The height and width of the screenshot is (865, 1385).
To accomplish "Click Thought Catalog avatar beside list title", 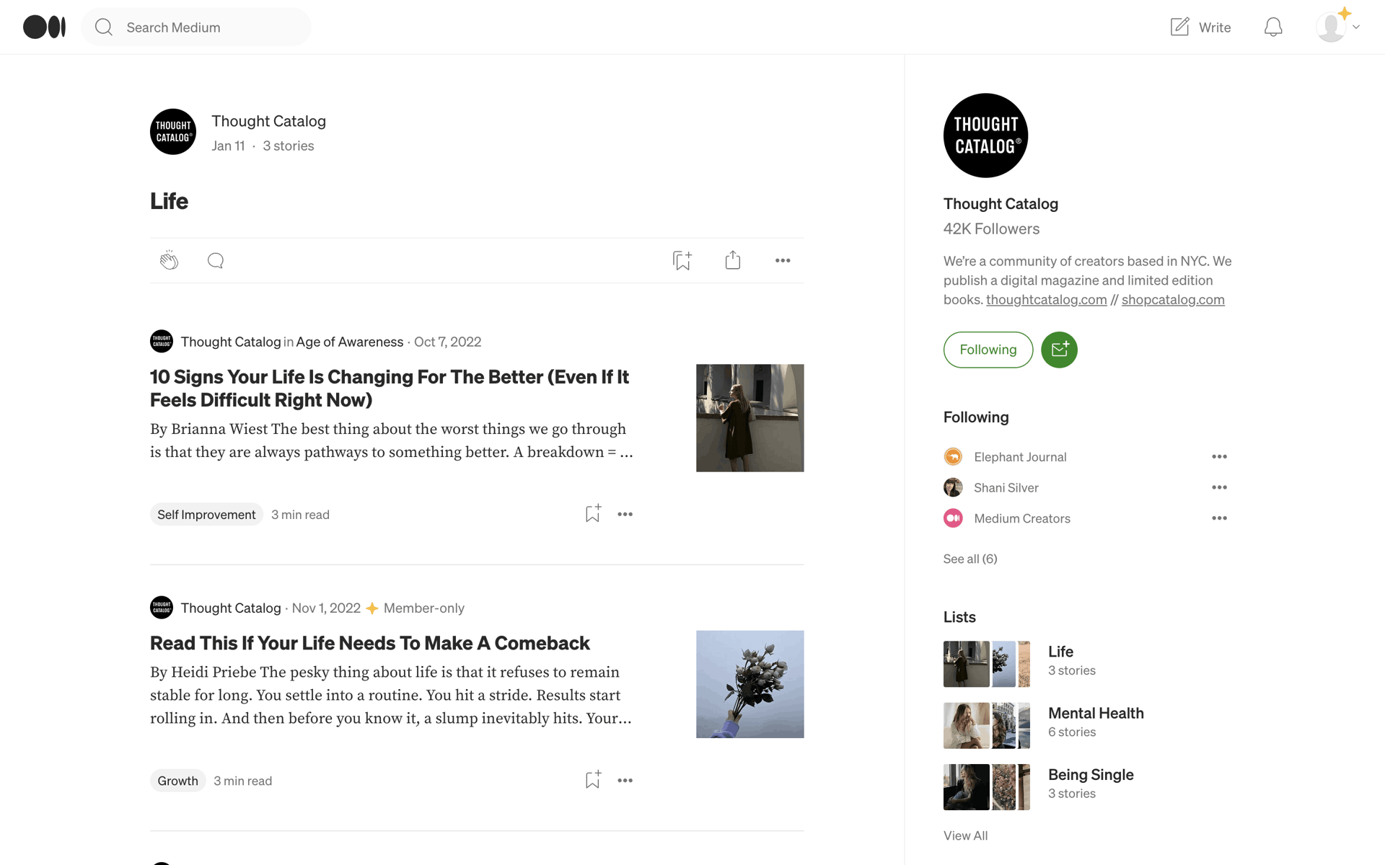I will point(173,132).
